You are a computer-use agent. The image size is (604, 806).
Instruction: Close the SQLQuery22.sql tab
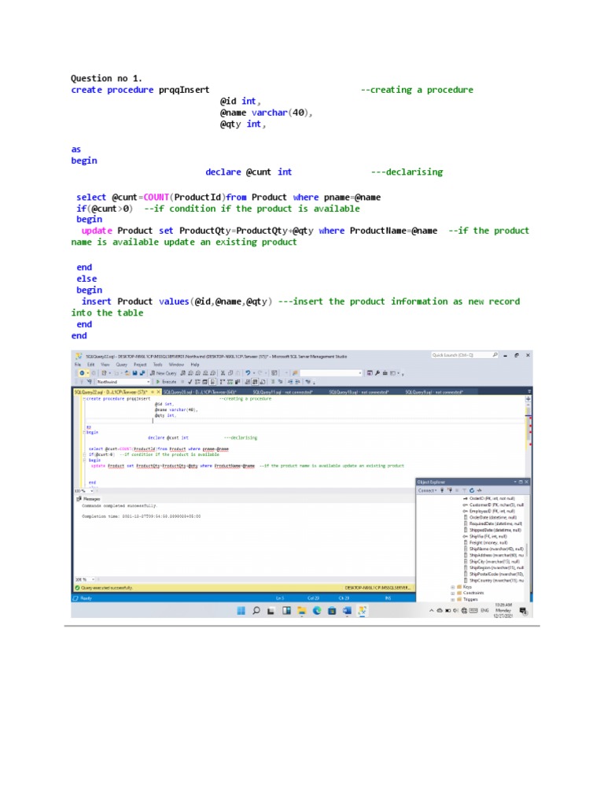[158, 392]
